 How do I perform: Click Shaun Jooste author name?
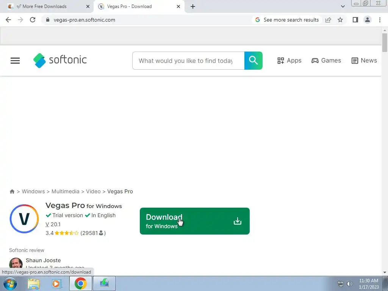43,260
